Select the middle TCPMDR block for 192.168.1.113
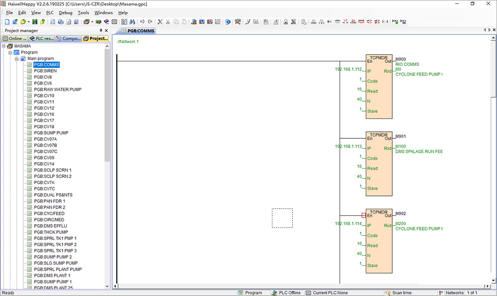 [x=379, y=164]
